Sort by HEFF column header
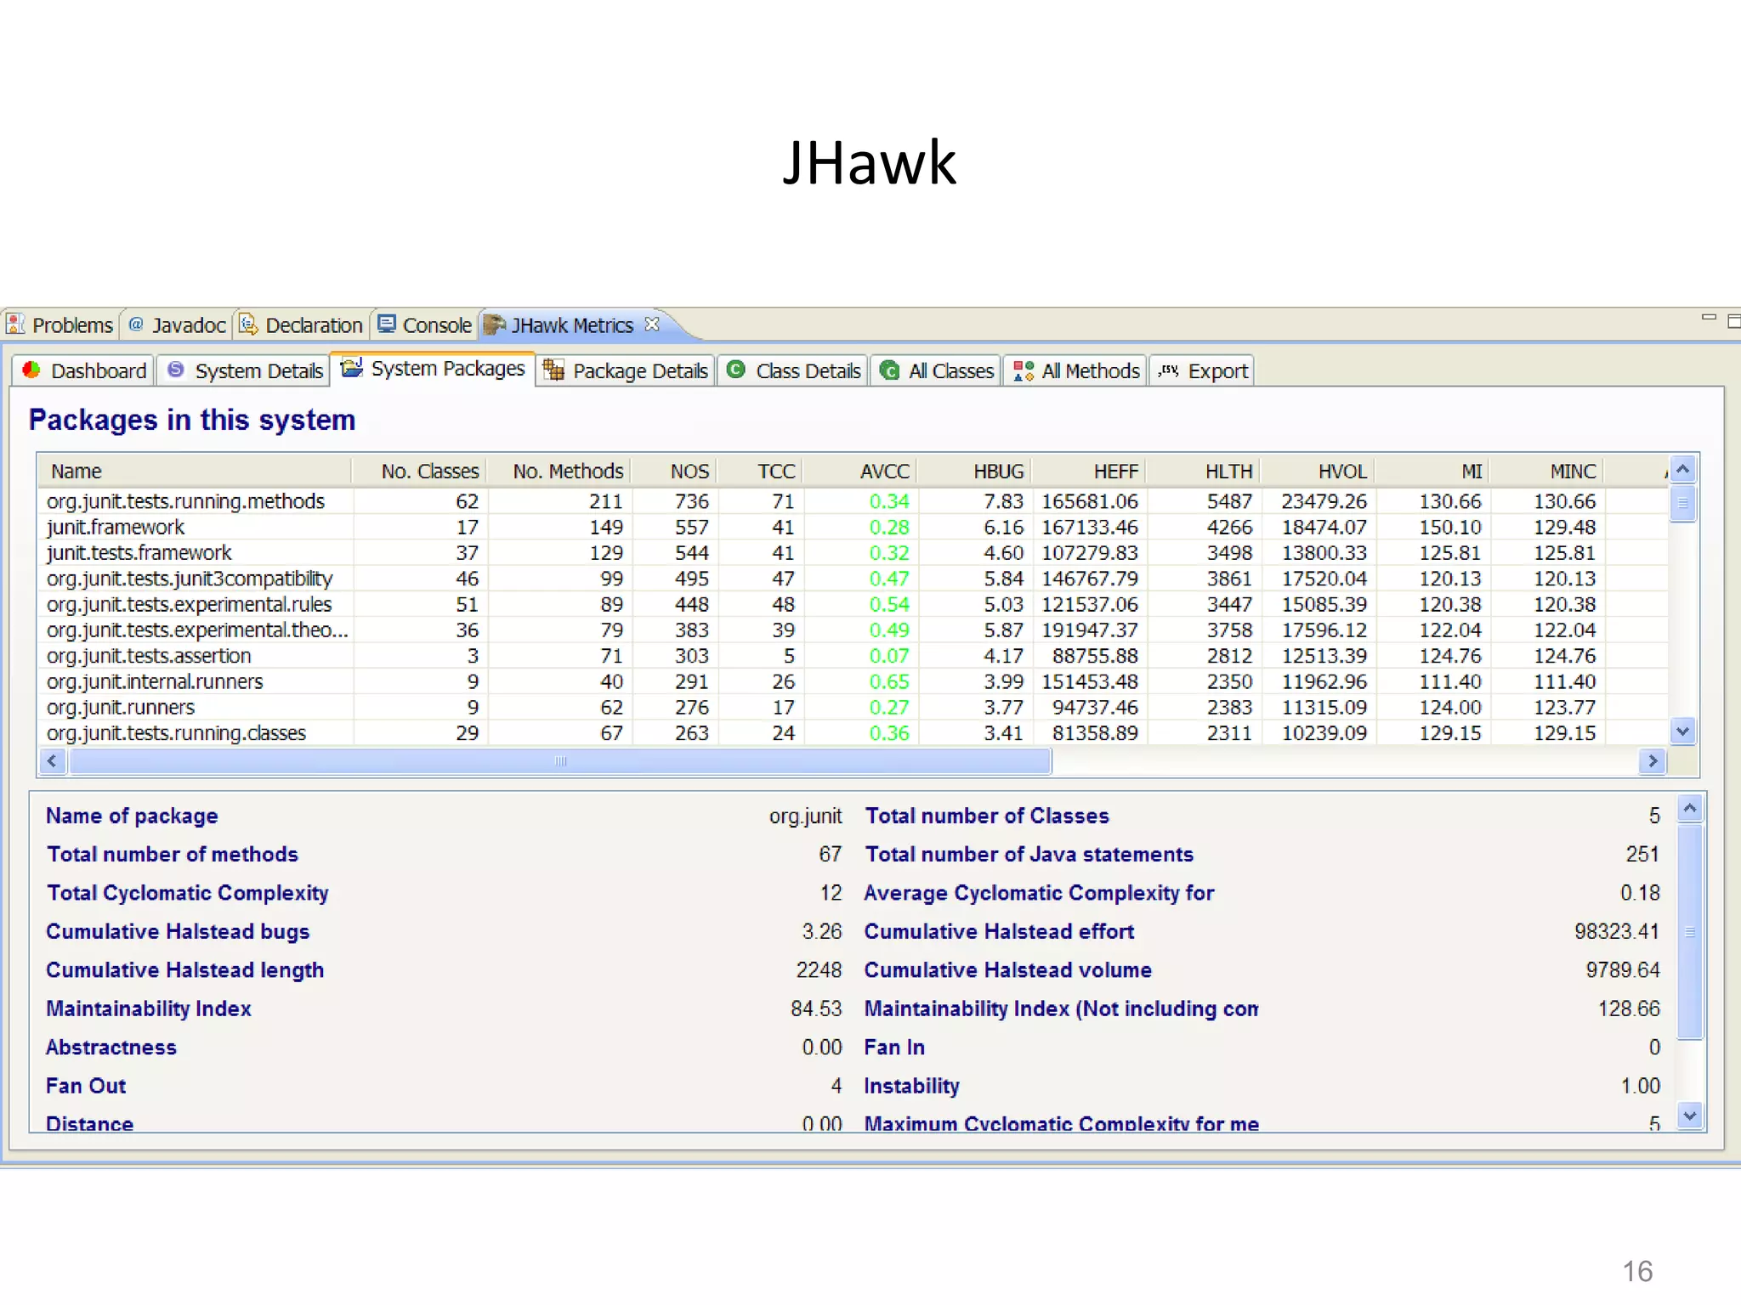The height and width of the screenshot is (1305, 1741). point(1089,471)
